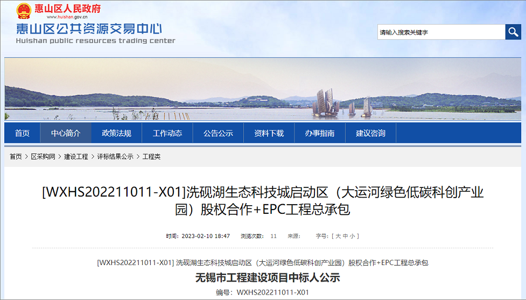Set font size to 小
The image size is (526, 300).
click(353, 236)
